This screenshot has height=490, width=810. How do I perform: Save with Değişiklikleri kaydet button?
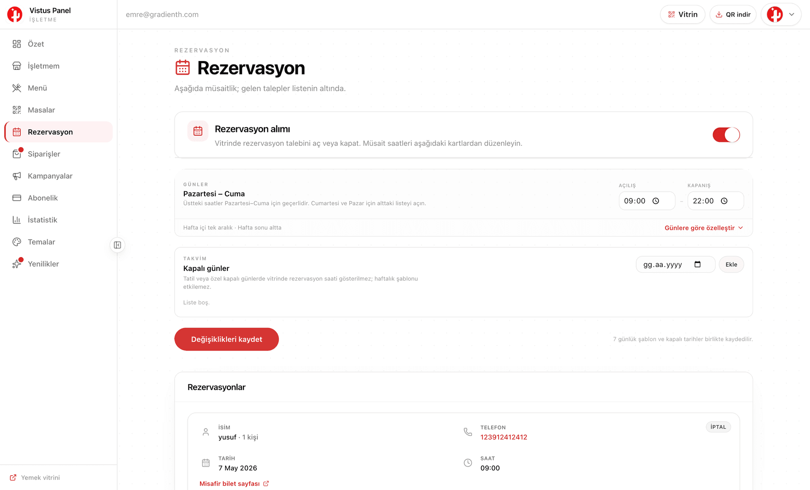coord(227,339)
